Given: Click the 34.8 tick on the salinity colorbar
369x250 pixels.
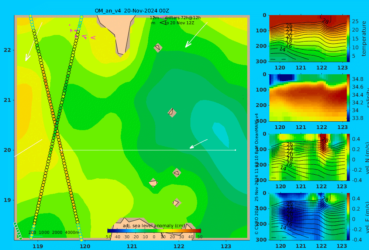Looking at the screenshot, I should click(358, 79).
